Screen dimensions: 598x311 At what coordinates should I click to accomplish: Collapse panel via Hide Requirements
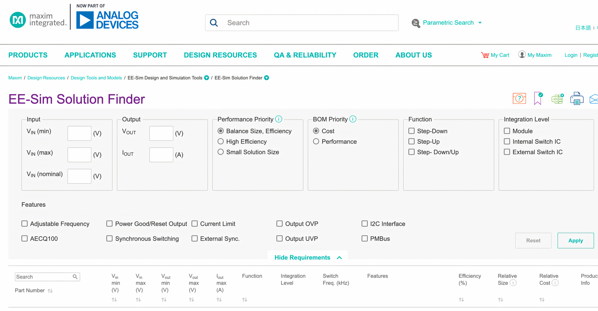(x=308, y=258)
